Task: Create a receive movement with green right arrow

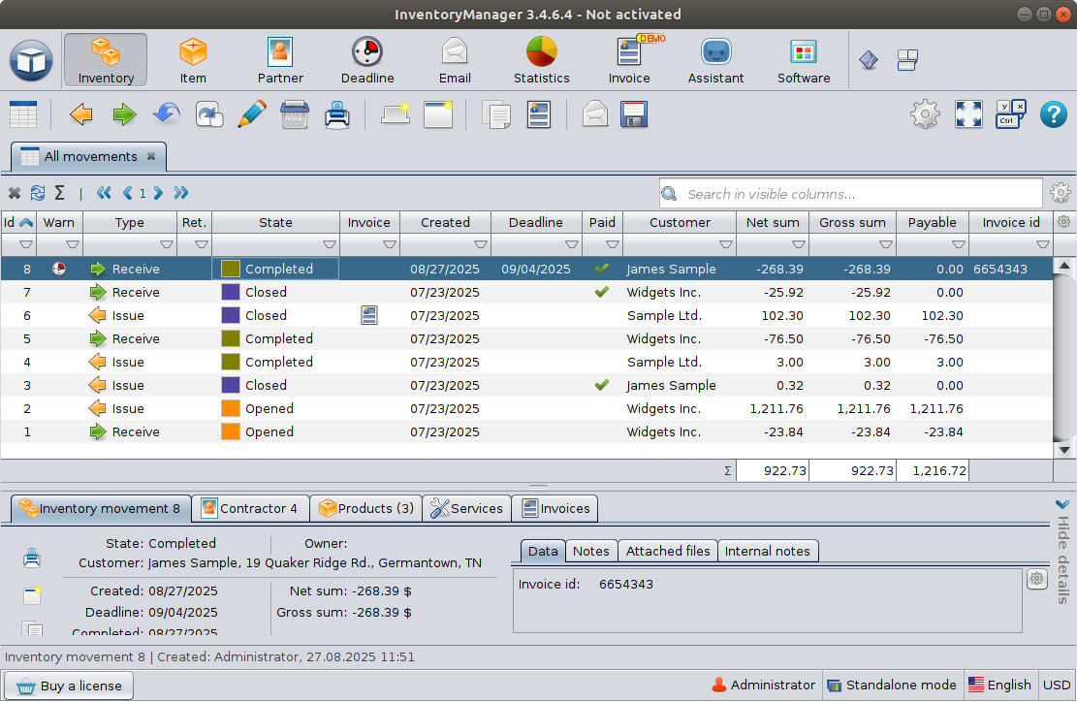Action: point(124,114)
